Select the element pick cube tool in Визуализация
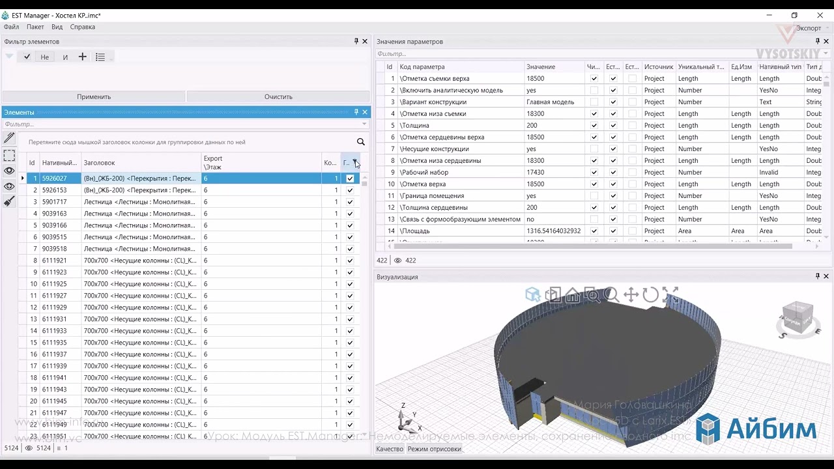The image size is (834, 469). (533, 295)
